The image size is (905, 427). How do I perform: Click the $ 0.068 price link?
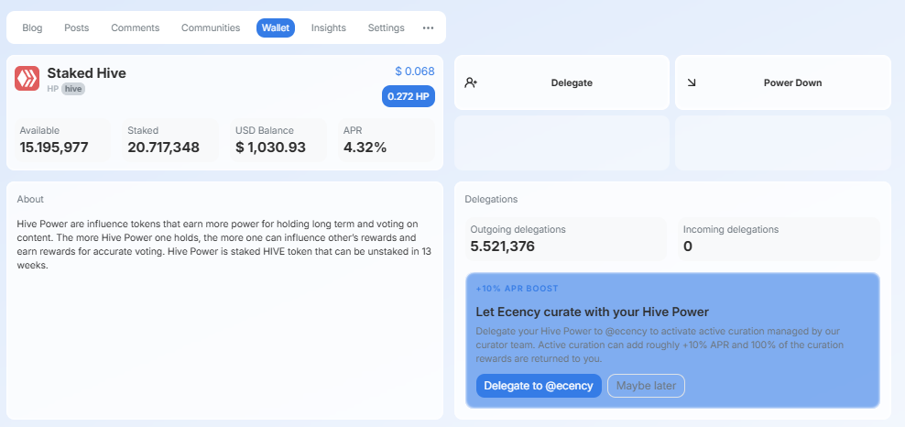coord(415,71)
